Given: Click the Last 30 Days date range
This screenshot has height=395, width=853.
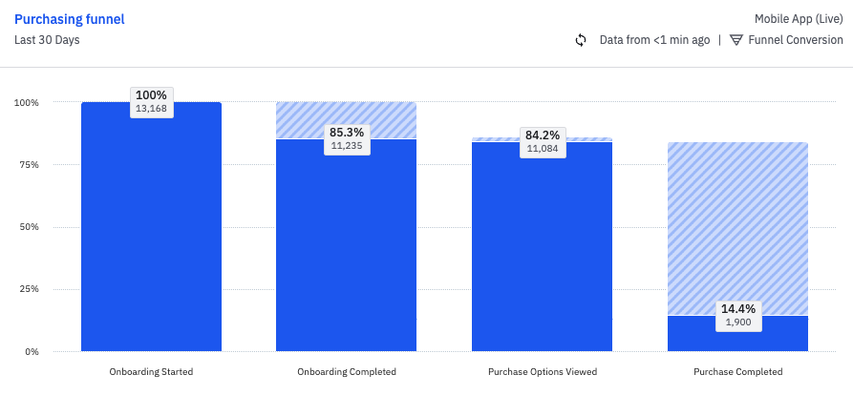Looking at the screenshot, I should point(48,40).
